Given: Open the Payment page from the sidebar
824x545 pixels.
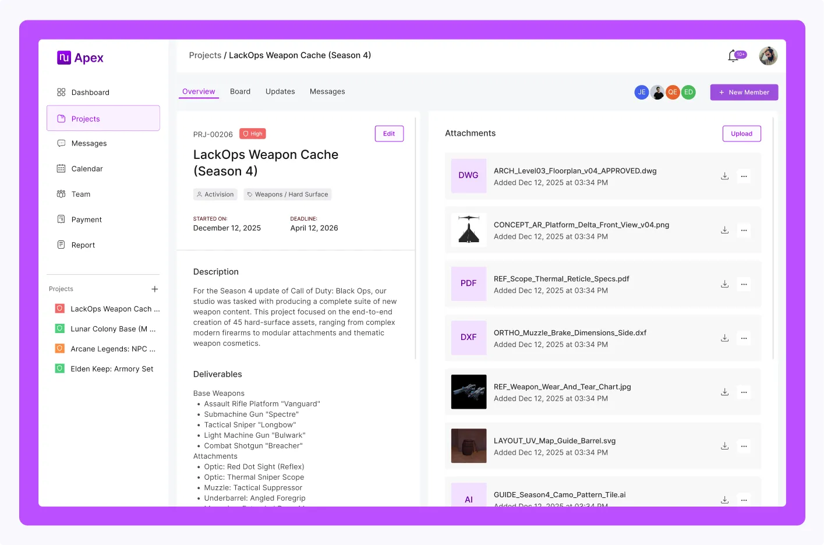Looking at the screenshot, I should pyautogui.click(x=86, y=220).
